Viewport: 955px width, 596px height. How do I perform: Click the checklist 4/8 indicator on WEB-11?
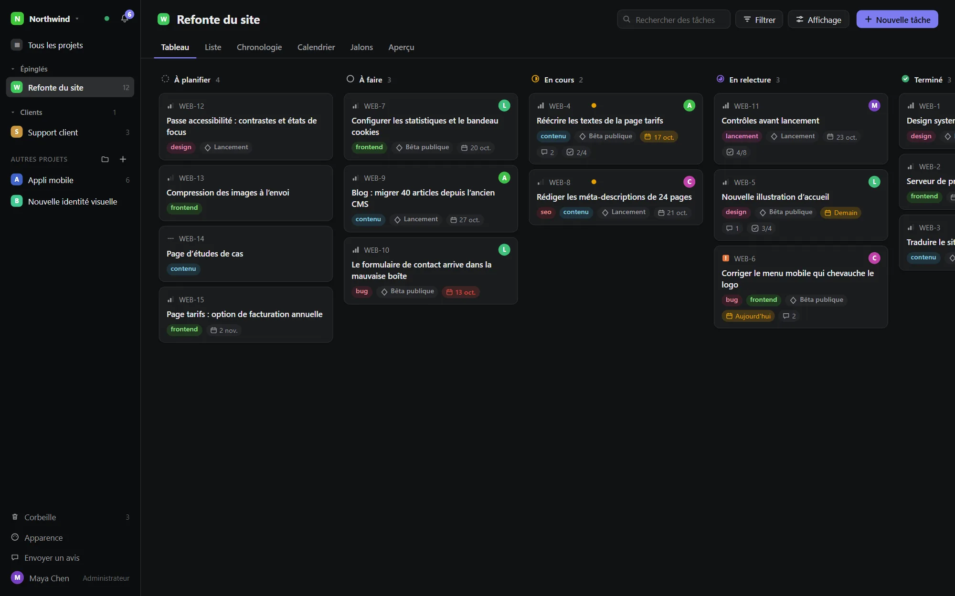(x=736, y=153)
